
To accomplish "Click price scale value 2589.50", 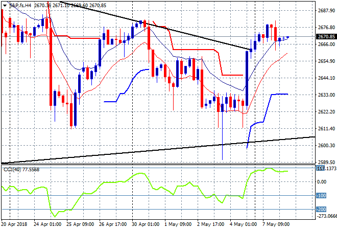I will (x=326, y=162).
